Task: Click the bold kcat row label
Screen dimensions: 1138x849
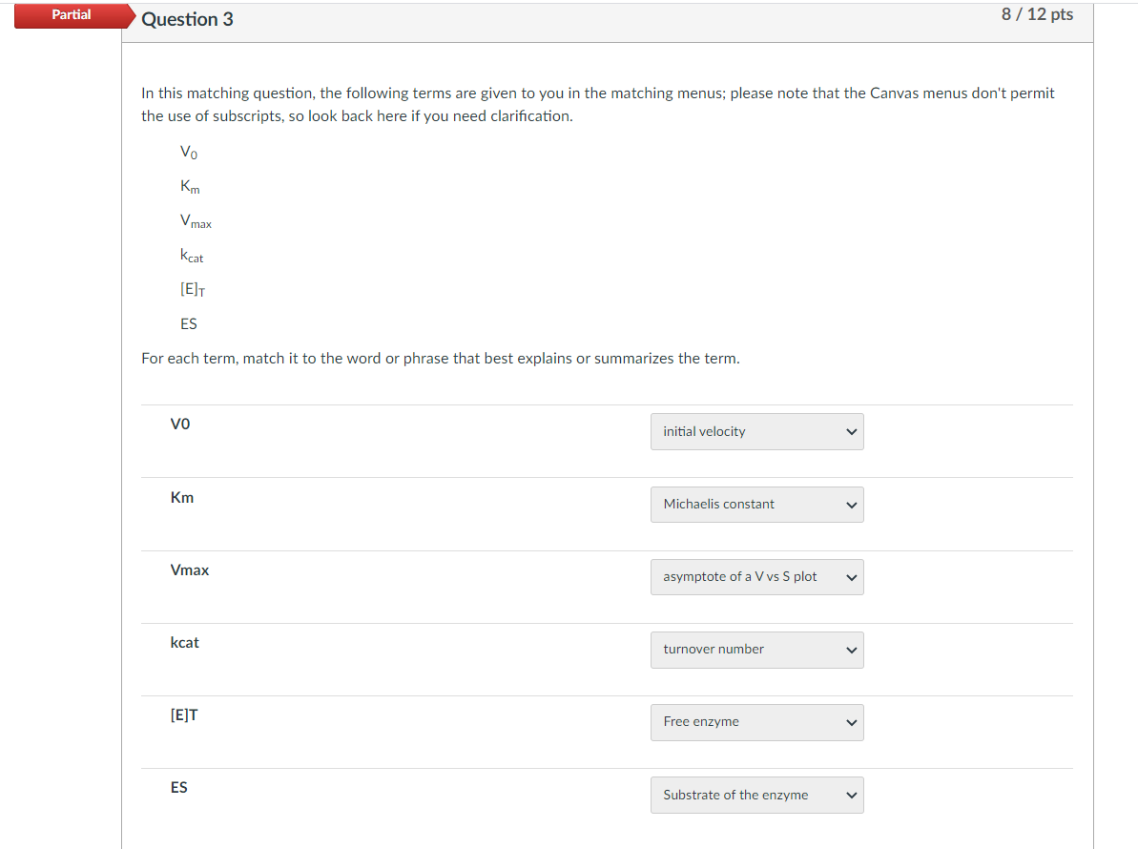Action: [185, 642]
